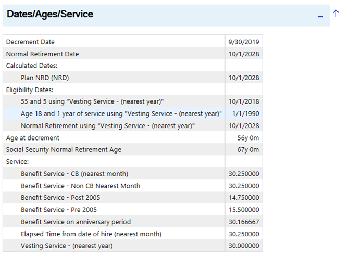This screenshot has width=350, height=255.
Task: Click the blue up arrow icon
Action: (336, 14)
